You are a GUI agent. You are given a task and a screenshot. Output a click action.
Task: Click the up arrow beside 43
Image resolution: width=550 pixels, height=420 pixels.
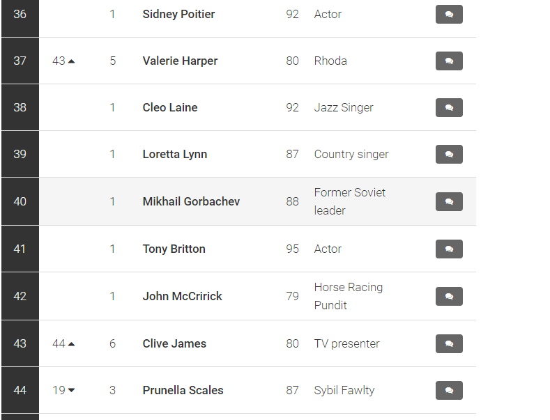pyautogui.click(x=72, y=61)
